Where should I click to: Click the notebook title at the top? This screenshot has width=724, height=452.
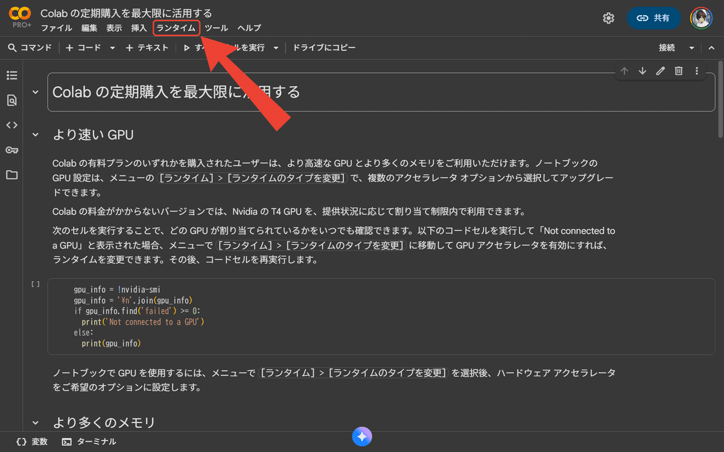126,13
